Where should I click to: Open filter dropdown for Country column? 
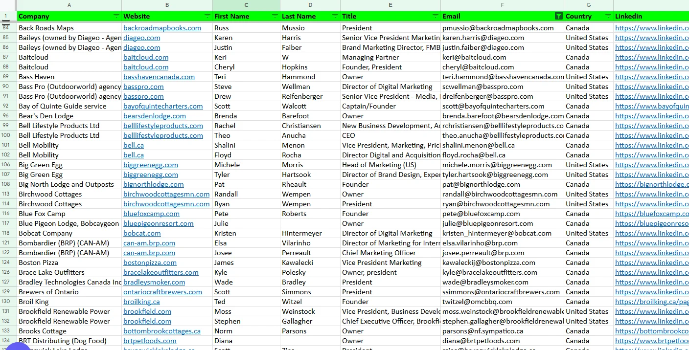[608, 16]
